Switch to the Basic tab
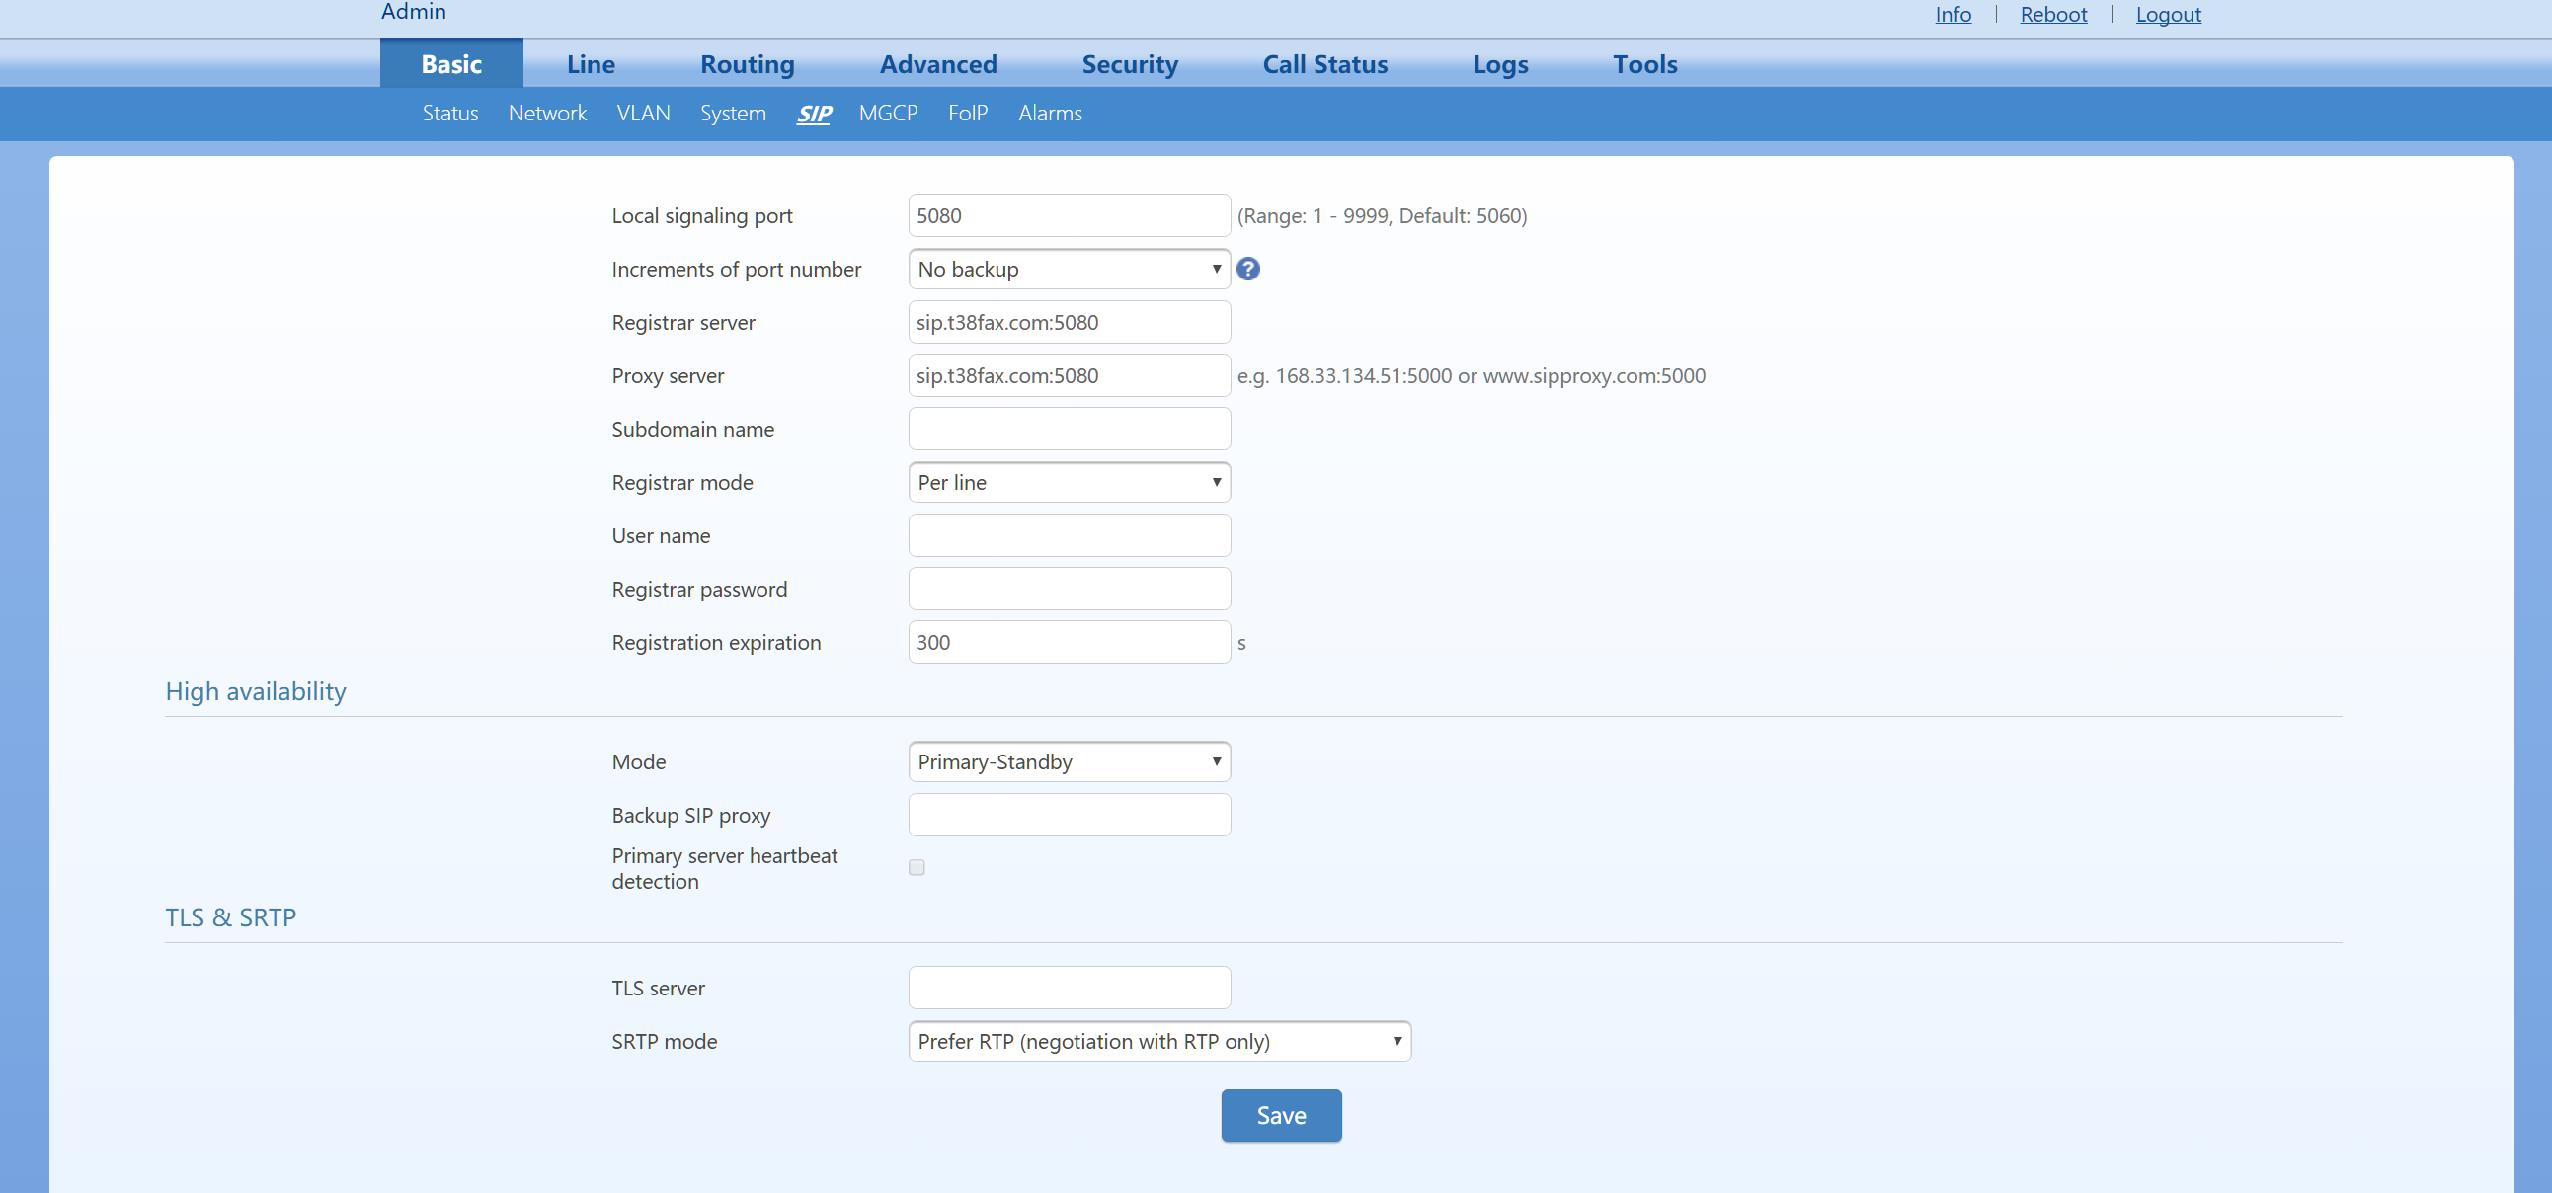The width and height of the screenshot is (2552, 1193). 451,63
